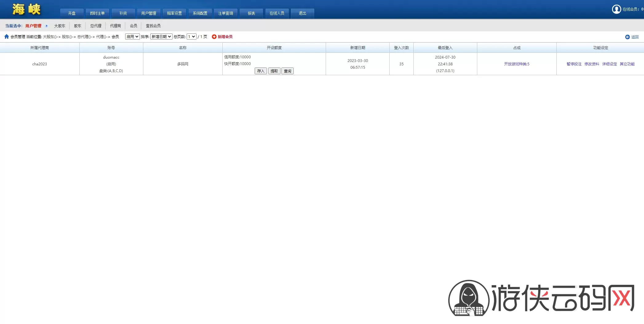The height and width of the screenshot is (324, 644).
Task: Click the 存入 deposit button
Action: pyautogui.click(x=261, y=71)
